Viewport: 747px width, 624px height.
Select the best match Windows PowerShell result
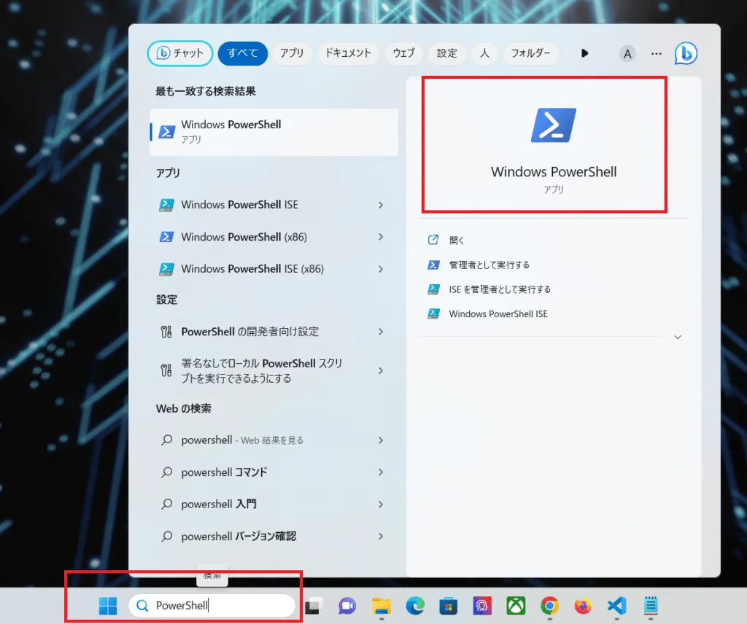coord(274,132)
